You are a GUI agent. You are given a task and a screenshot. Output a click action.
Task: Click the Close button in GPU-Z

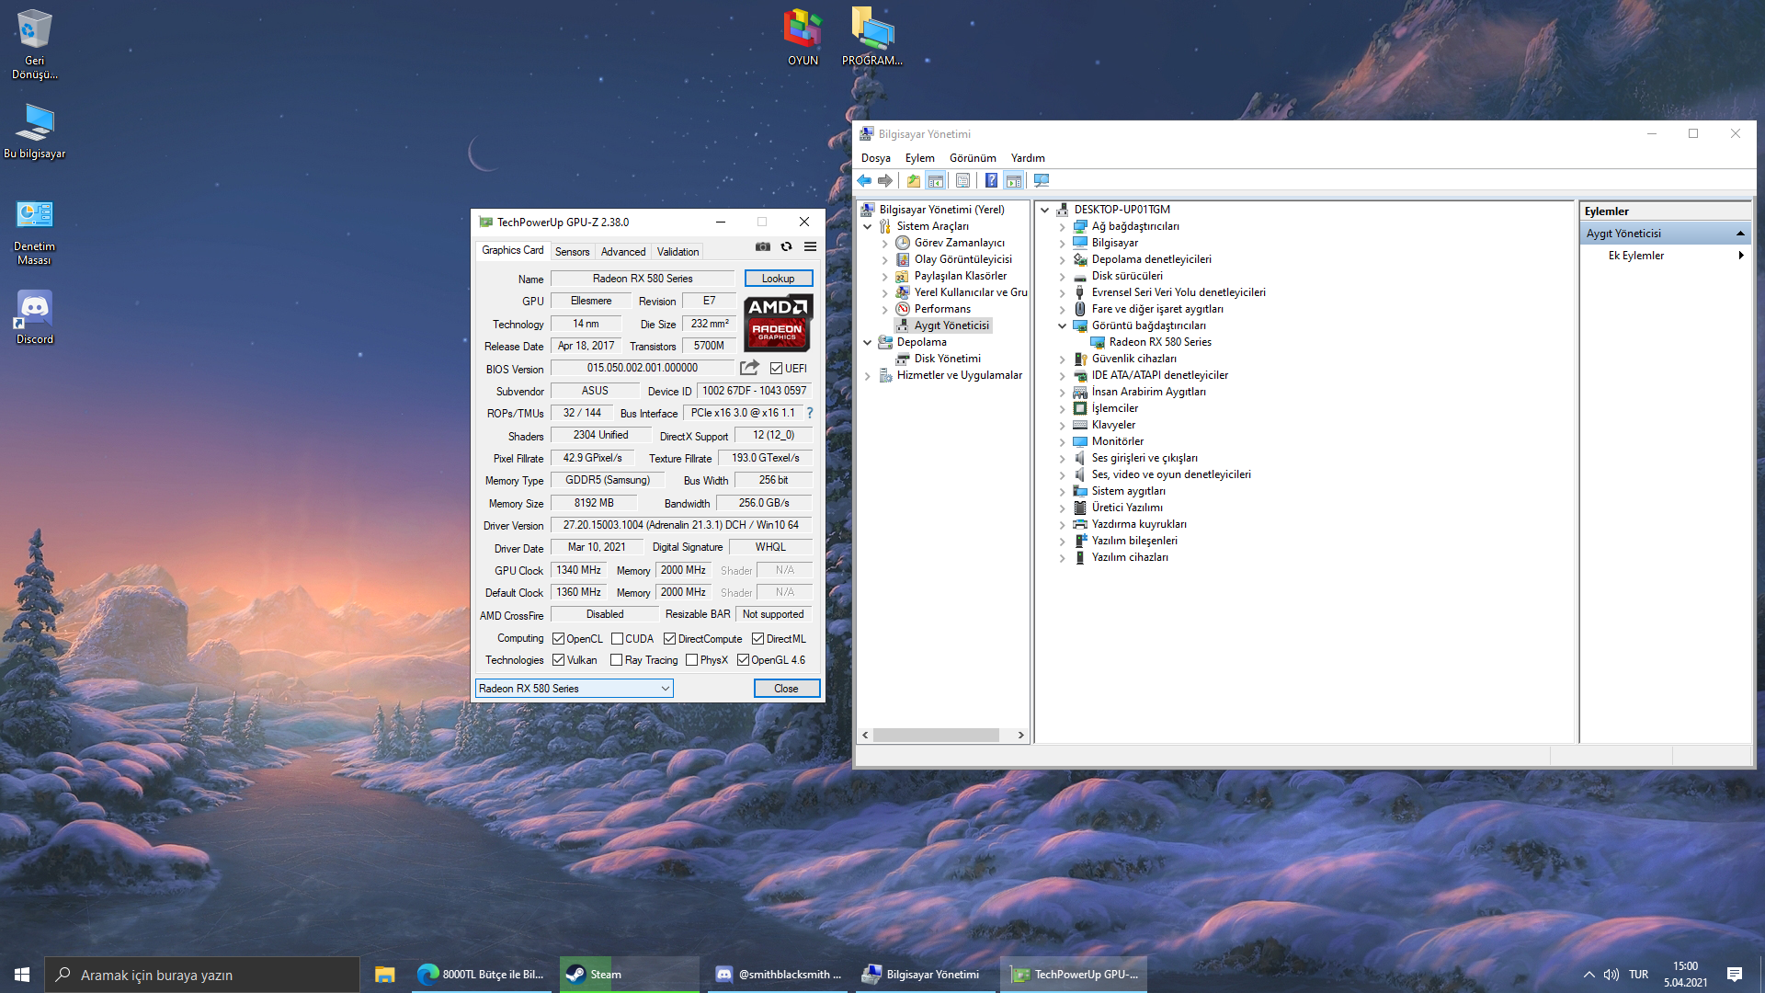[786, 689]
